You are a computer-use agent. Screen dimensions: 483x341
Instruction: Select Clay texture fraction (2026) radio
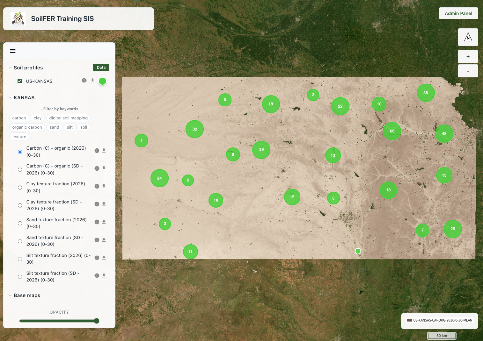20,188
